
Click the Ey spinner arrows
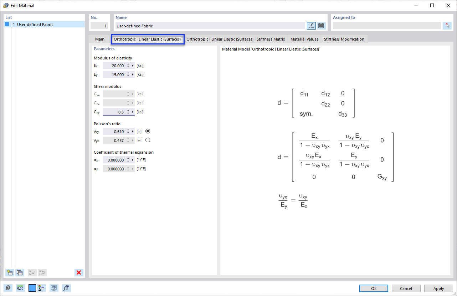tap(128, 75)
